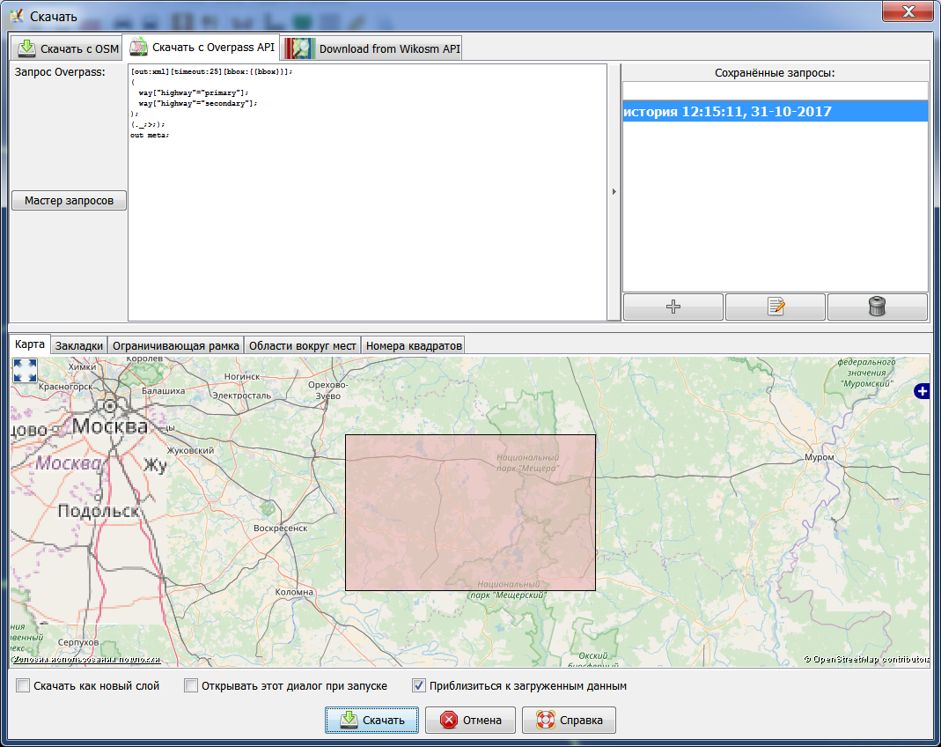Enable the 'Скачать как новый слой' checkbox
This screenshot has height=747, width=941.
coord(23,685)
